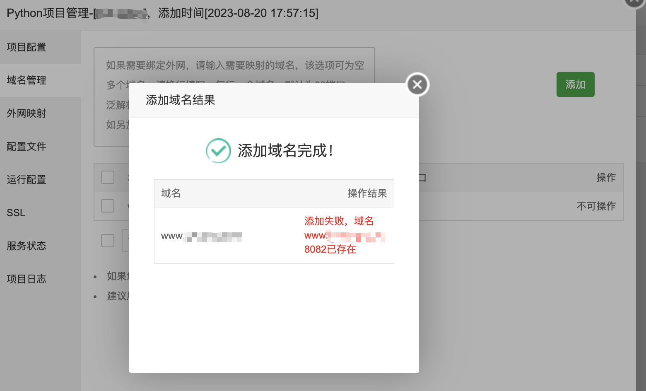Click the green check success icon
Viewport: 646px width, 391px height.
point(219,151)
